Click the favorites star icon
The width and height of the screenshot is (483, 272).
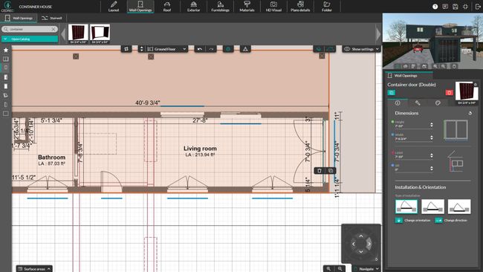5,50
